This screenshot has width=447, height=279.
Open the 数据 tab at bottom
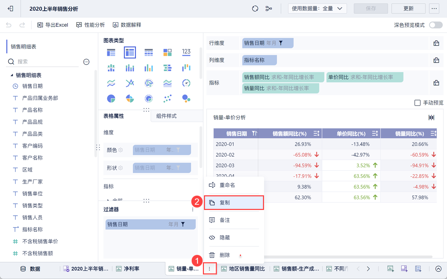[x=30, y=269]
